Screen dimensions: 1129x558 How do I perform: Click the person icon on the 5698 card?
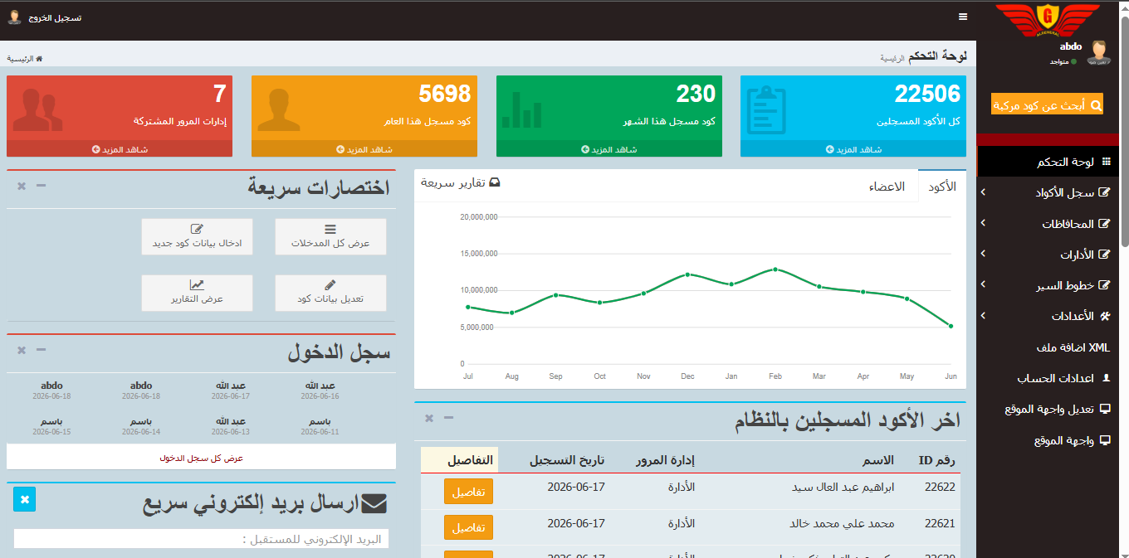279,109
